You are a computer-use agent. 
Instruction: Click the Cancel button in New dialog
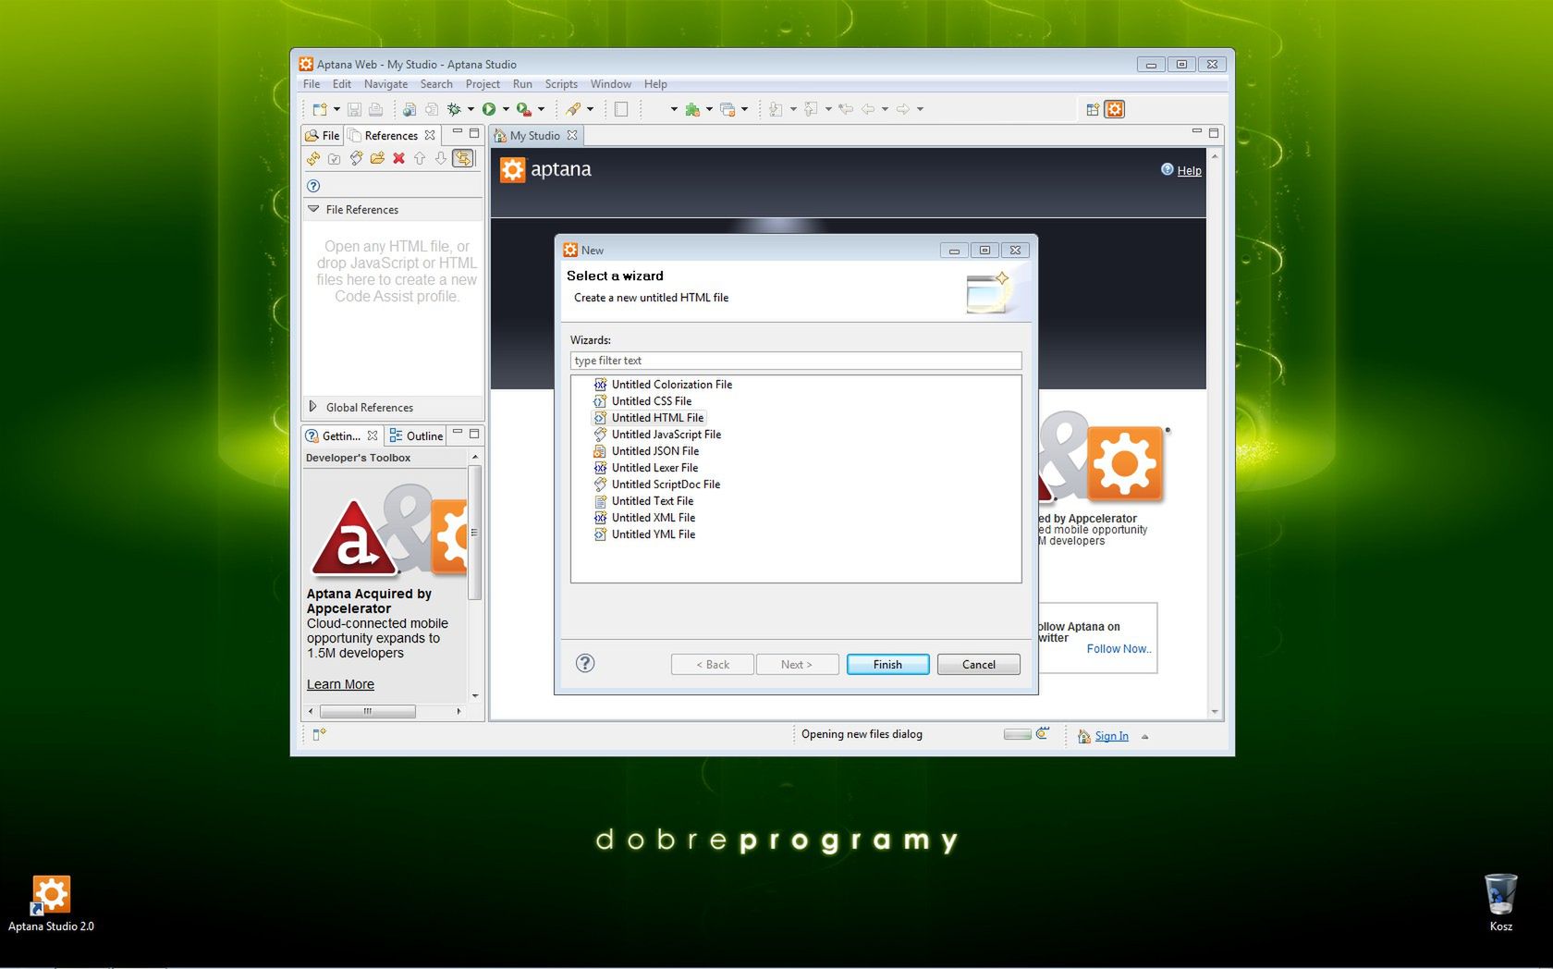point(978,664)
